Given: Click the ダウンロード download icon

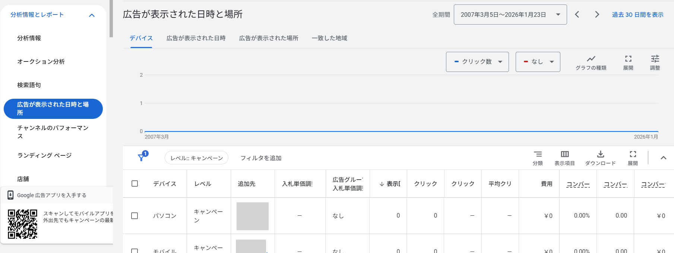Looking at the screenshot, I should [x=600, y=154].
